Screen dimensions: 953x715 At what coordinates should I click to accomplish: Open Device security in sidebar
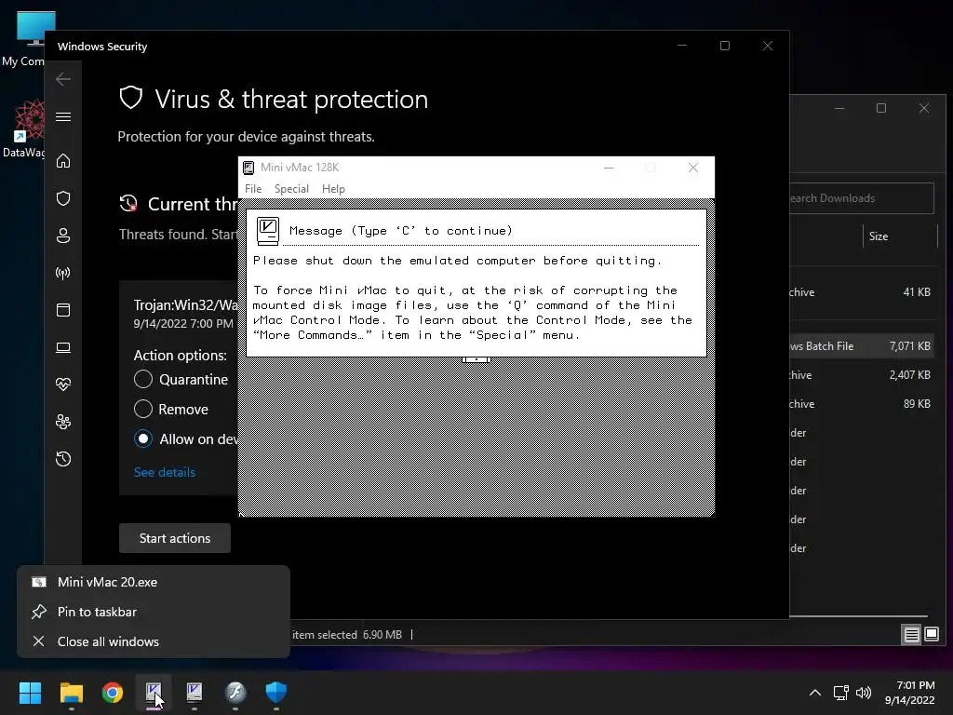63,347
